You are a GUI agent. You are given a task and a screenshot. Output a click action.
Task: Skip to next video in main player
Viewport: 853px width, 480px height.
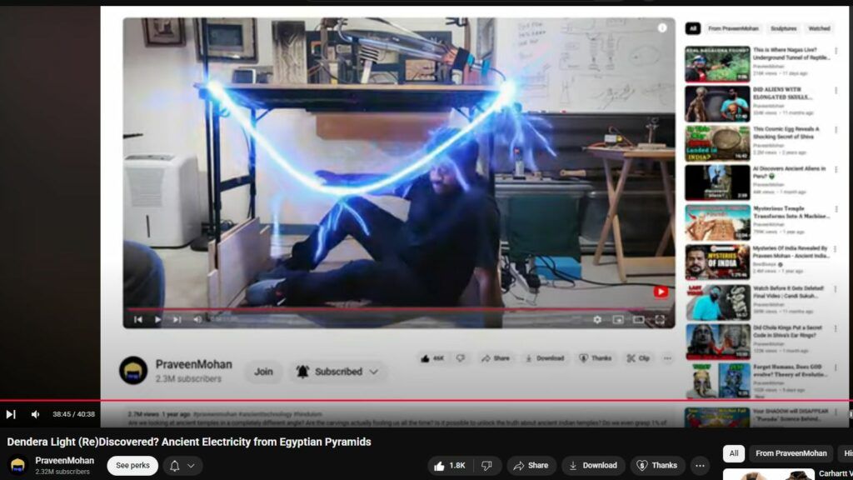(x=11, y=414)
